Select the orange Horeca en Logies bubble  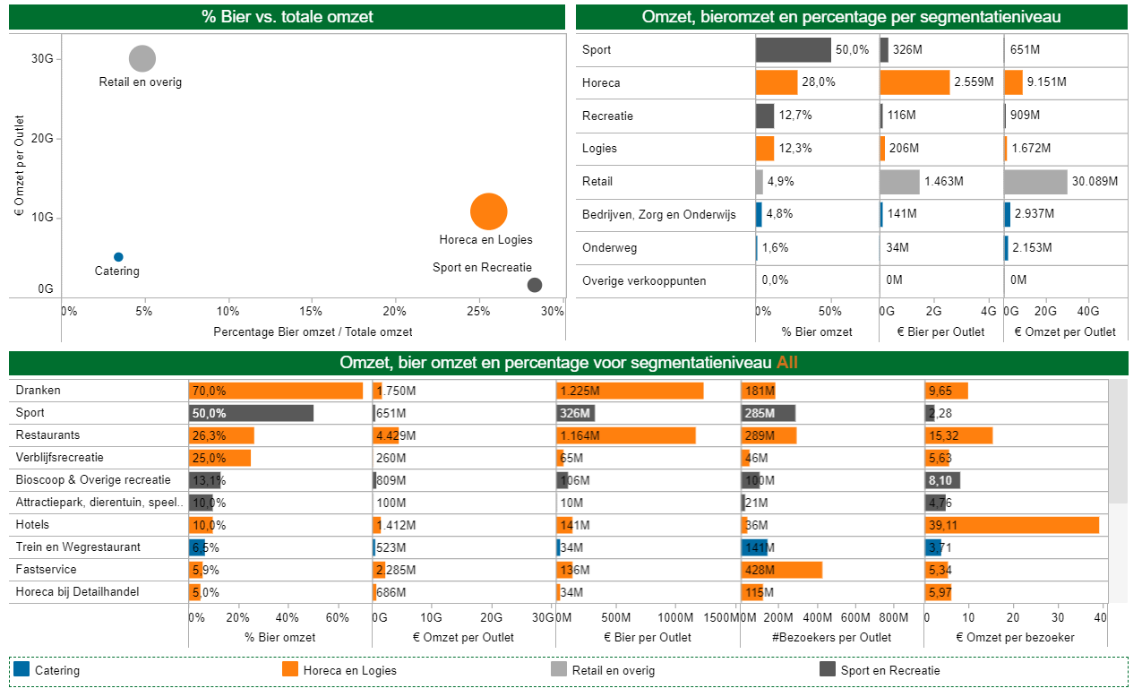(x=488, y=212)
